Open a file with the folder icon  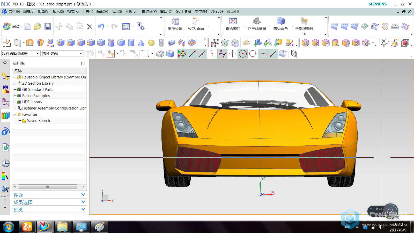click(38, 26)
